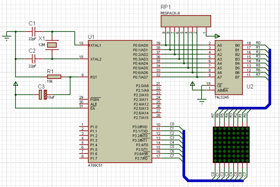Click the P2.0/A8 pin label
The height and width of the screenshot is (187, 280).
[142, 86]
